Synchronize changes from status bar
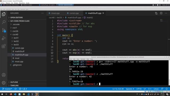This screenshot has height=96, width=170. pyautogui.click(x=15, y=89)
